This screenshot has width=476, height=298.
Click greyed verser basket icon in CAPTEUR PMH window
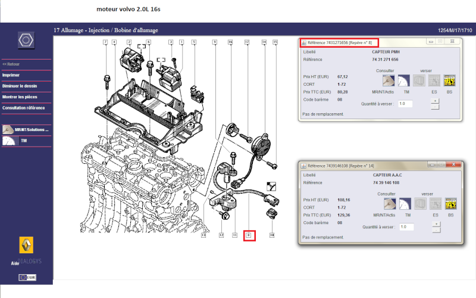coord(419,81)
